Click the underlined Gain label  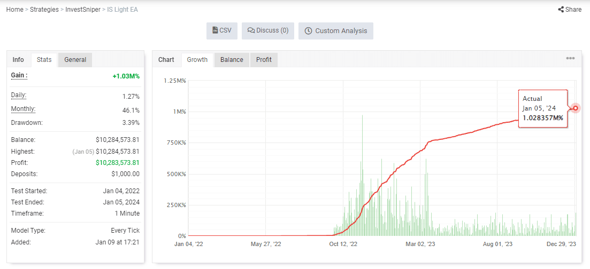coord(19,75)
